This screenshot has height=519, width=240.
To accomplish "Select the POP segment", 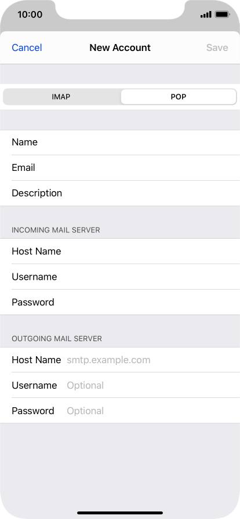I will (x=179, y=97).
